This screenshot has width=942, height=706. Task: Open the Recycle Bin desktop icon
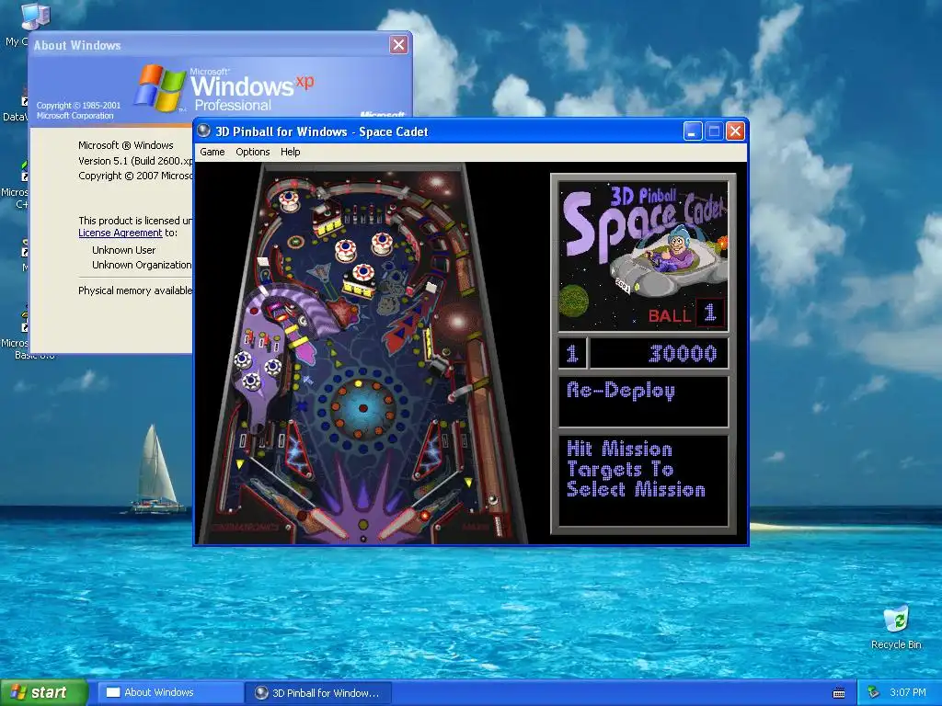[x=896, y=628]
